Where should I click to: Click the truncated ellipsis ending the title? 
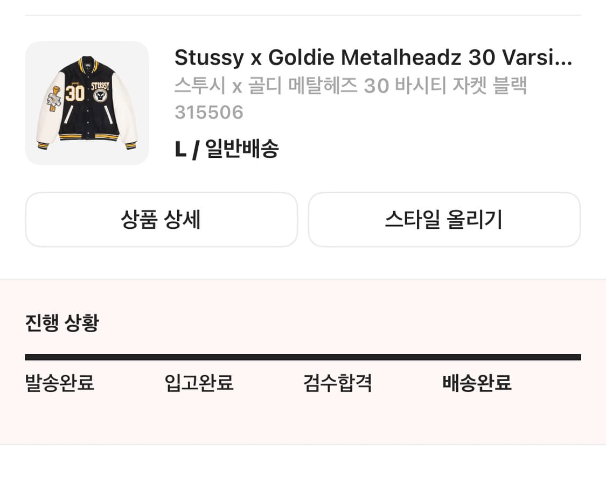563,58
